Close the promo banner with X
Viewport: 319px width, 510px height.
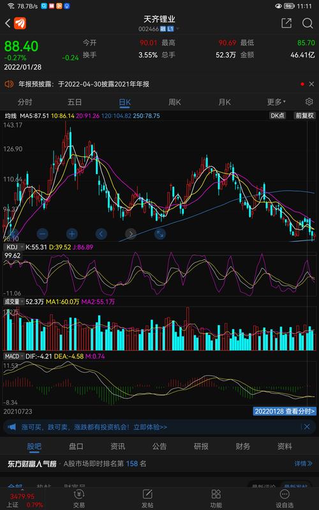point(307,426)
